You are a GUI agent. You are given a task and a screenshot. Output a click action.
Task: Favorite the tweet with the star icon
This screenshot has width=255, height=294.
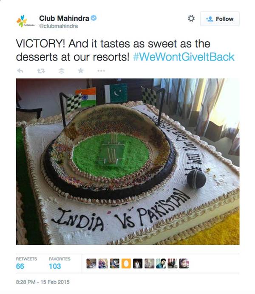(81, 71)
